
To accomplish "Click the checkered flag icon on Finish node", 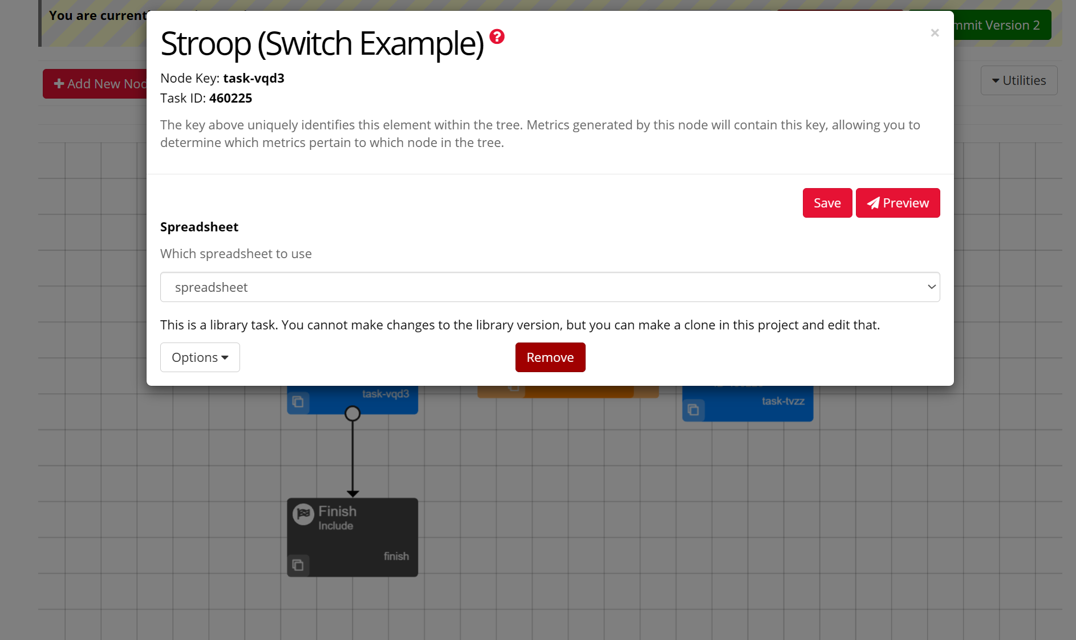I will coord(303,513).
